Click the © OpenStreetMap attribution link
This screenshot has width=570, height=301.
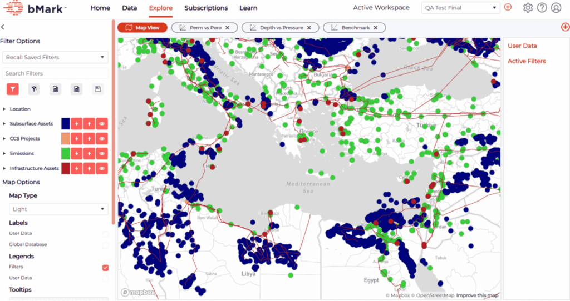(432, 295)
